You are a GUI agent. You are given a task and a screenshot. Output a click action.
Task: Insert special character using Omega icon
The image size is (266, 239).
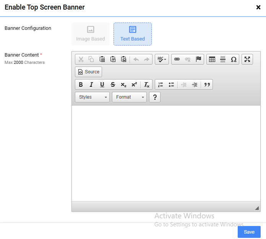point(234,59)
